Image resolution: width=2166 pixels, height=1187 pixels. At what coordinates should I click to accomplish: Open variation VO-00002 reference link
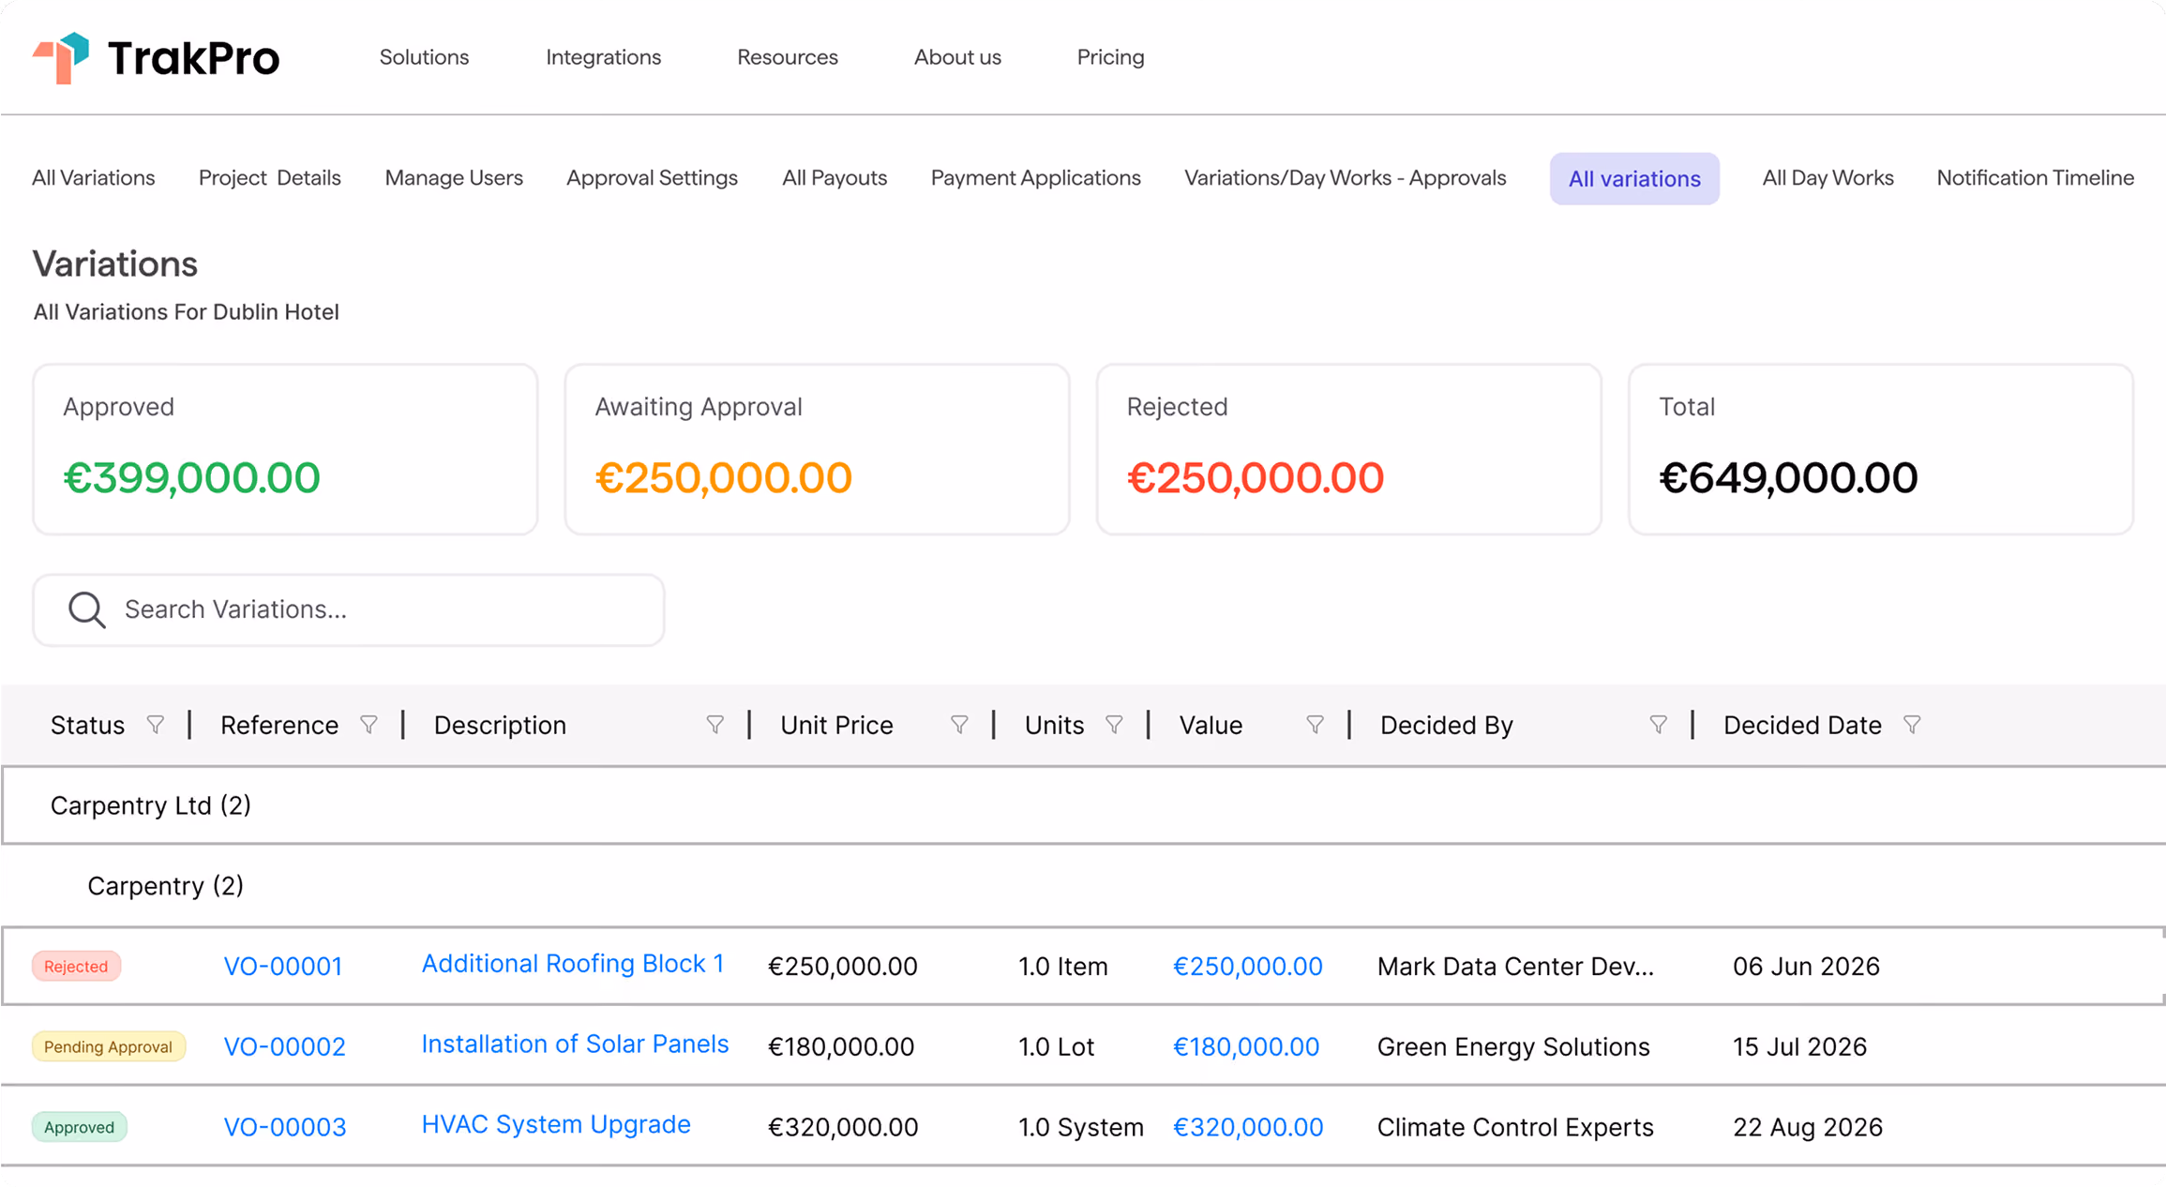click(284, 1047)
